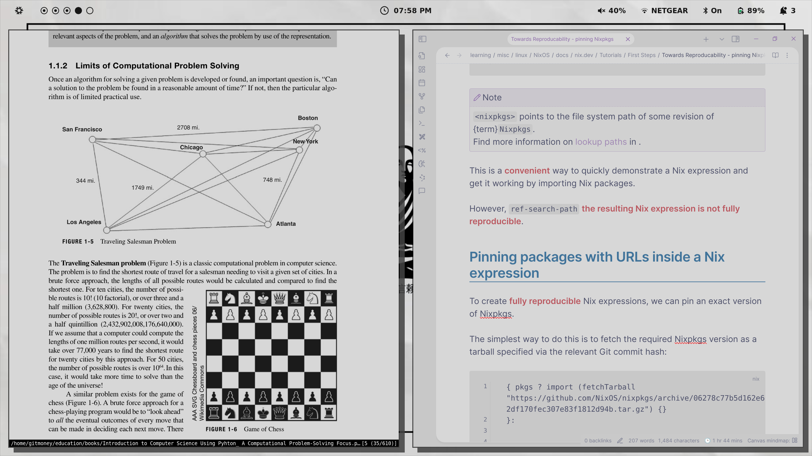Click the 0 backlinks status item
This screenshot has height=456, width=812.
click(598, 440)
